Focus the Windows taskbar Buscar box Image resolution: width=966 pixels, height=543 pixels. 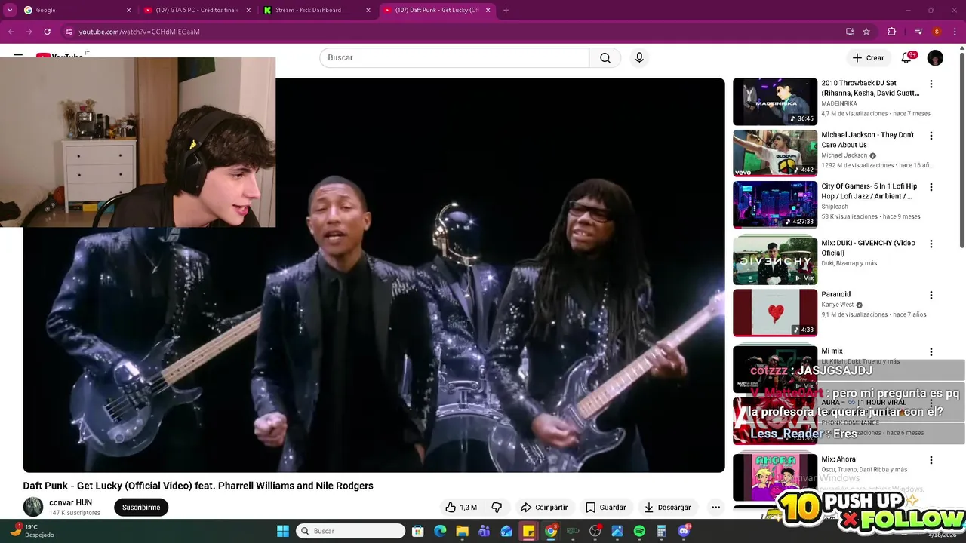click(x=351, y=531)
